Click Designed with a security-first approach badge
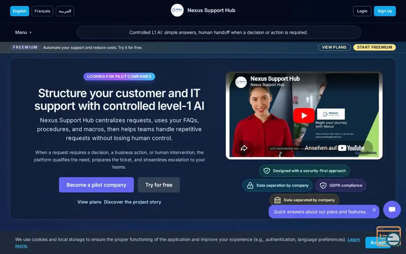The width and height of the screenshot is (406, 254). pyautogui.click(x=304, y=171)
